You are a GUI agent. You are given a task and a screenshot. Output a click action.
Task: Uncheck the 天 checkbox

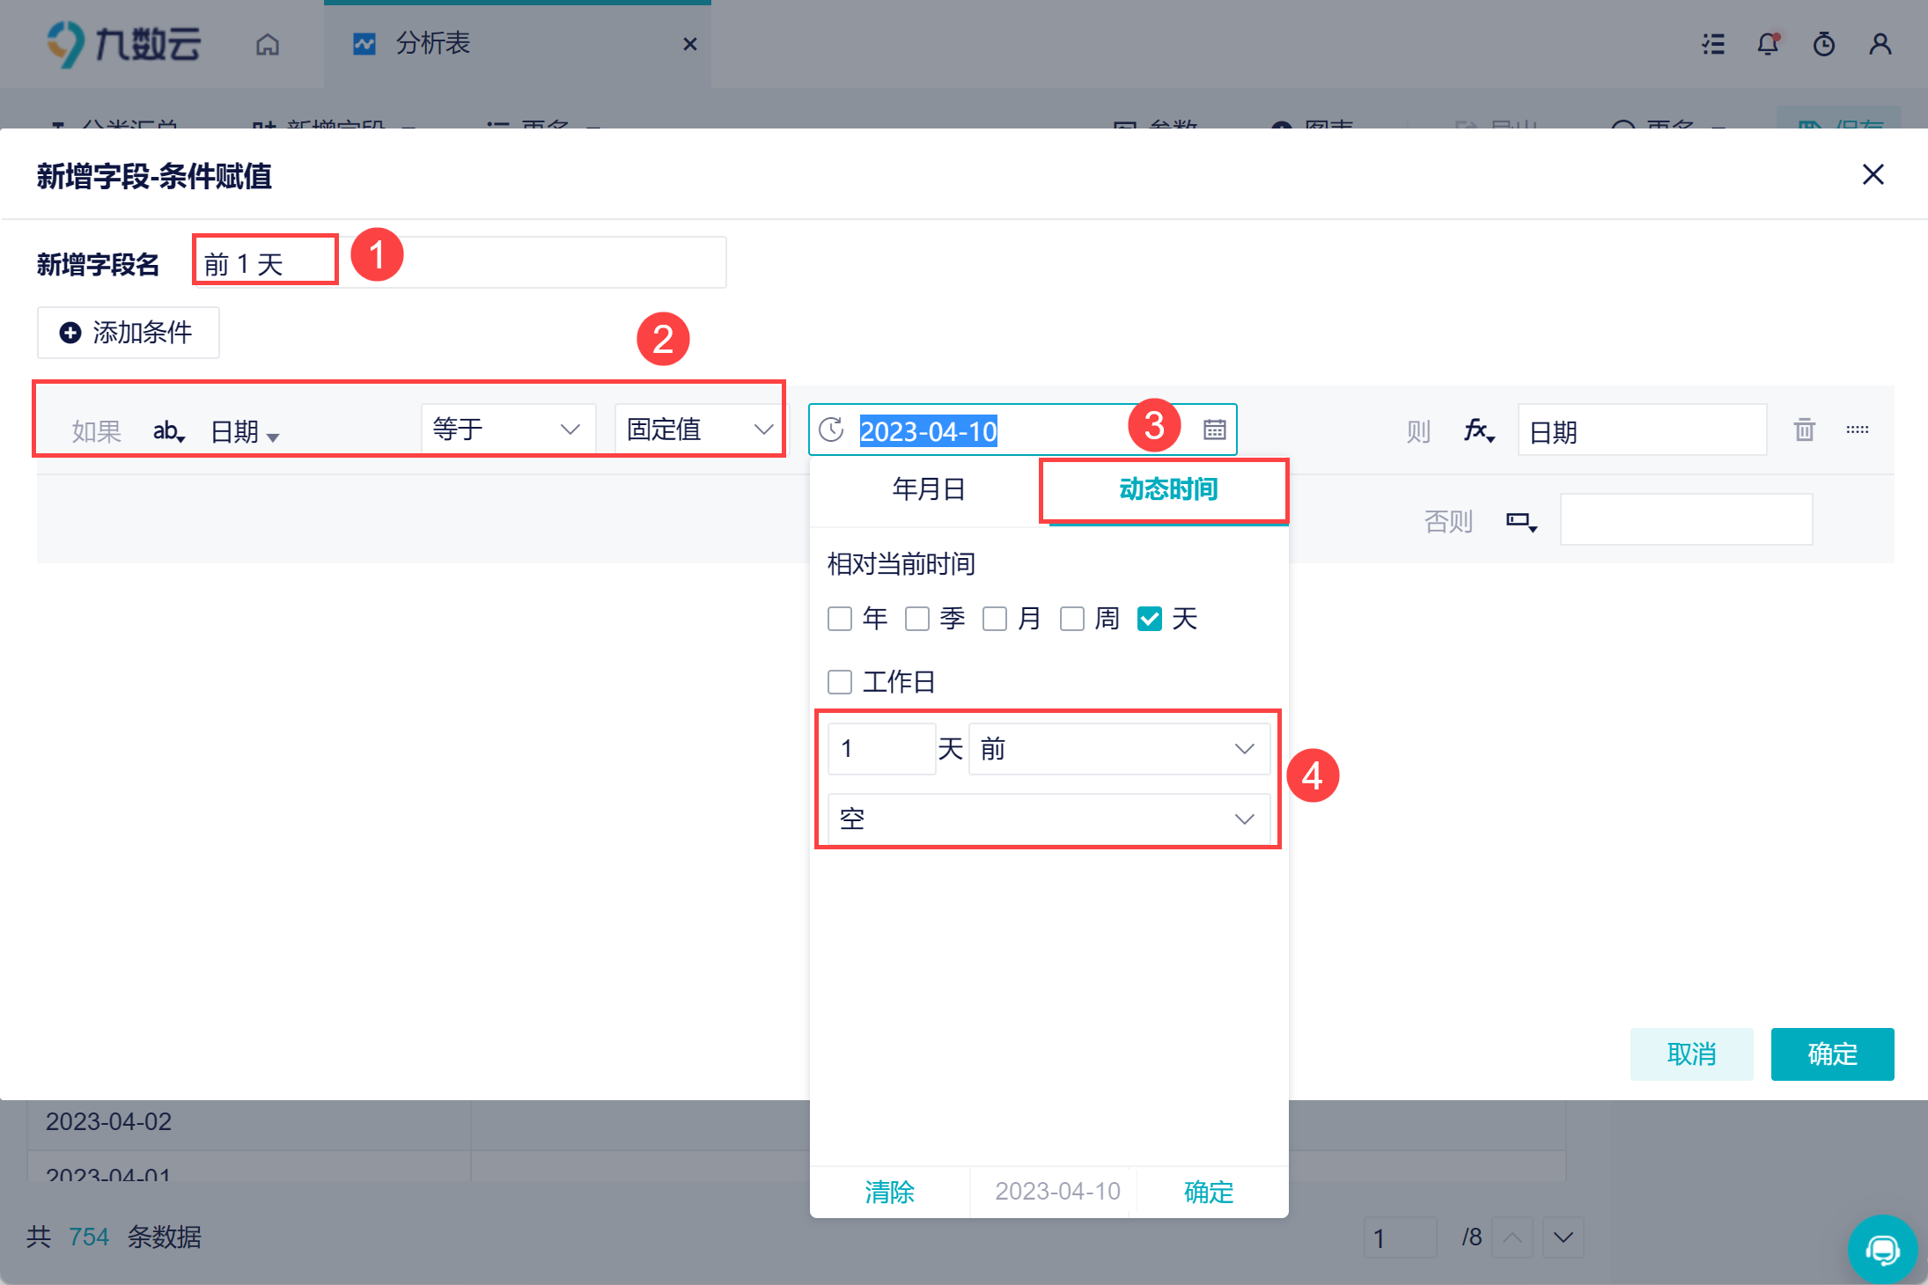click(x=1150, y=619)
